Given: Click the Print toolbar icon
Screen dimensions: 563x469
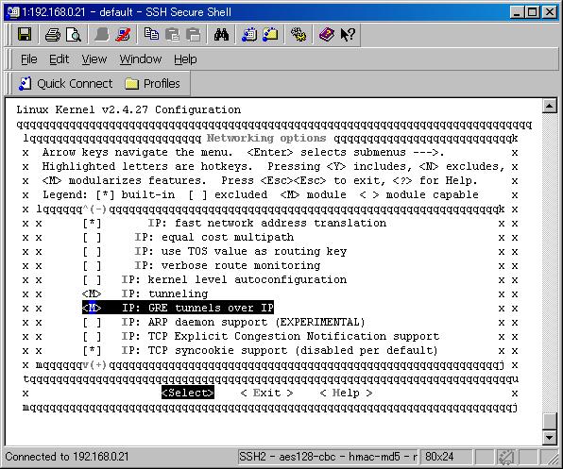Looking at the screenshot, I should point(52,35).
